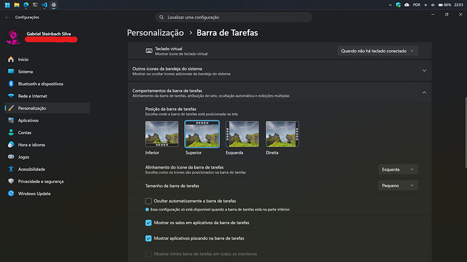Open Windows Security tray shield icon
This screenshot has height=262, width=467.
tap(398, 5)
